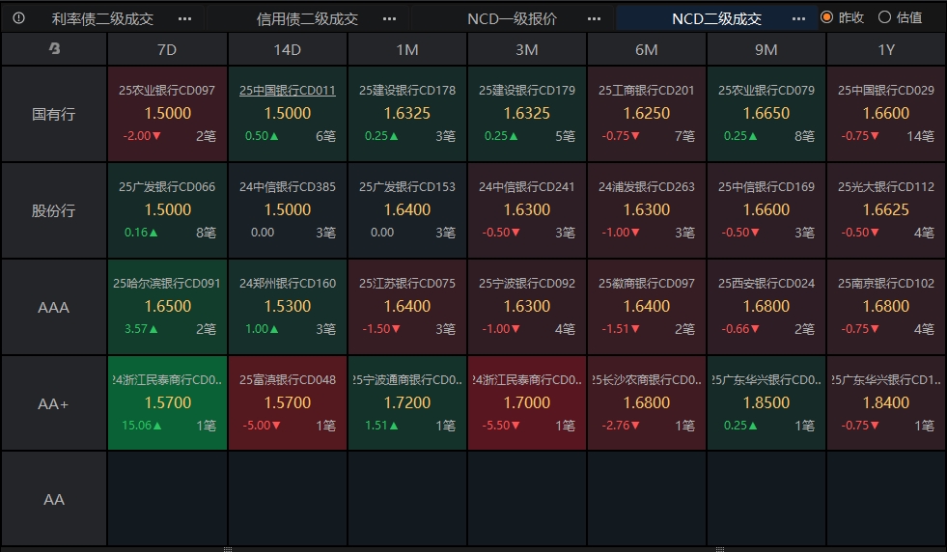Click the 25建设银行CD179 cell
This screenshot has height=552, width=947.
(x=527, y=114)
